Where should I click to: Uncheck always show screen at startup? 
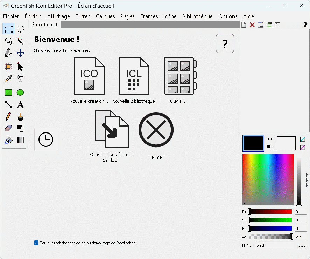point(36,243)
